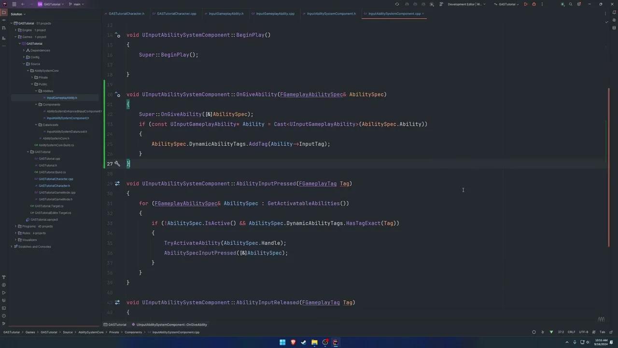
Task: Open more run options via the vertical ellipsis icon
Action: 542,4
